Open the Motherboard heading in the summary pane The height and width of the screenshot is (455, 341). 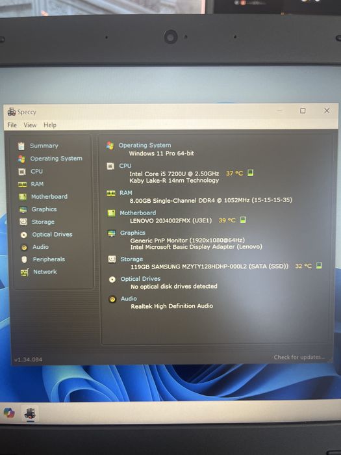138,213
